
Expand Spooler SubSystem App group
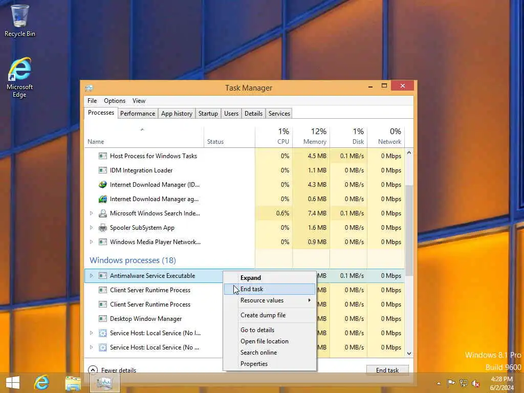pyautogui.click(x=91, y=228)
